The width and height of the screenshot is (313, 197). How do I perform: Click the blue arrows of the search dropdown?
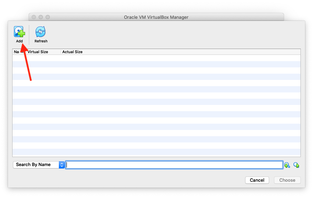pos(62,165)
